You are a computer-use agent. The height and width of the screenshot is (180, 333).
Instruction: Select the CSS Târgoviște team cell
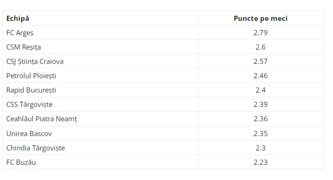coord(100,104)
